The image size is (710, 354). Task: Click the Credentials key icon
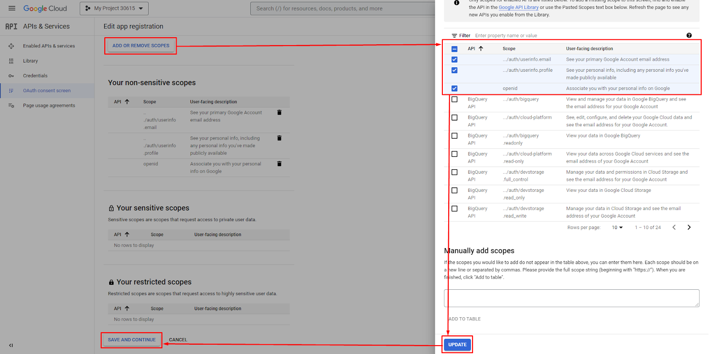click(11, 76)
